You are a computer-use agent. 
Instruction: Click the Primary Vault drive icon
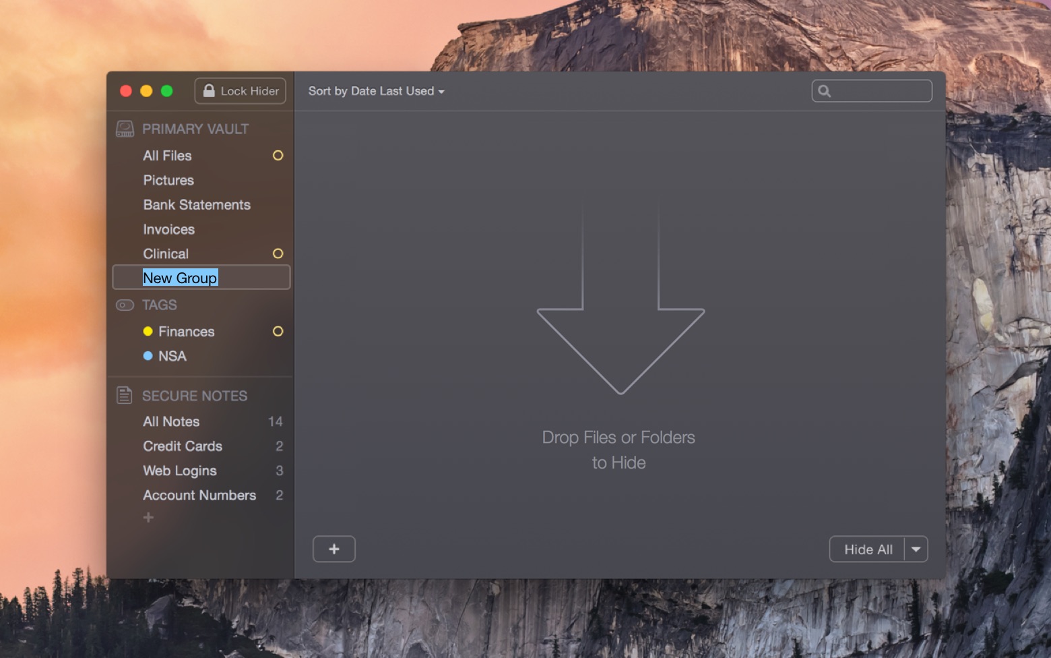coord(125,129)
